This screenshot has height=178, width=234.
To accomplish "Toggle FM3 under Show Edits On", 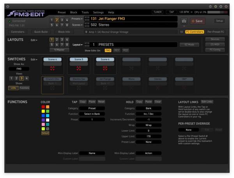I will click(x=108, y=51).
